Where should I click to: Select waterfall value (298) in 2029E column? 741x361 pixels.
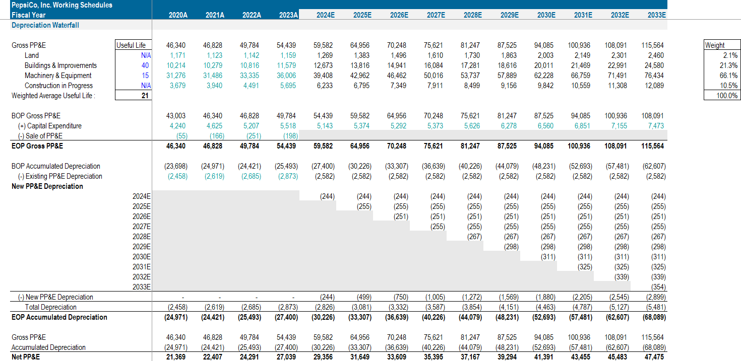(x=511, y=247)
